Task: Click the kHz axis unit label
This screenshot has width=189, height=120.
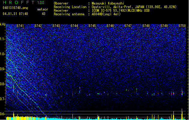Action: pyautogui.click(x=3, y=24)
